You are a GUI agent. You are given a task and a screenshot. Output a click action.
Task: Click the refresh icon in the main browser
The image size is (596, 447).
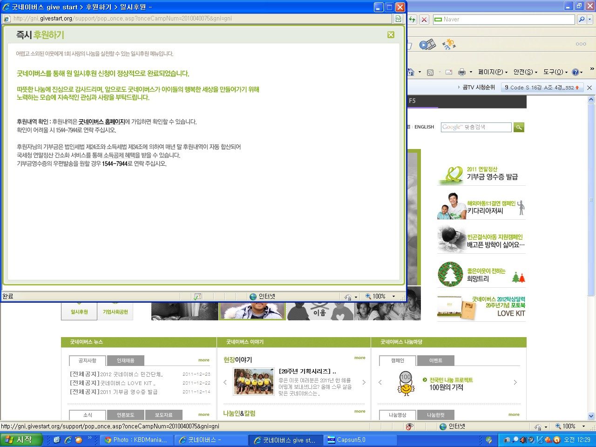click(412, 20)
